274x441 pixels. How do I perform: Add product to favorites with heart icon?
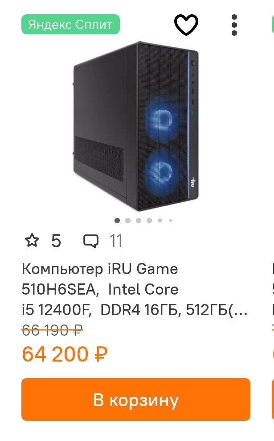pos(186,25)
